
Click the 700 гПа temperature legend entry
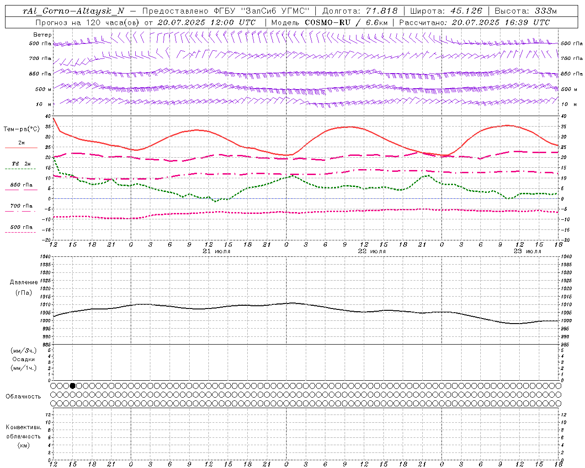click(21, 206)
